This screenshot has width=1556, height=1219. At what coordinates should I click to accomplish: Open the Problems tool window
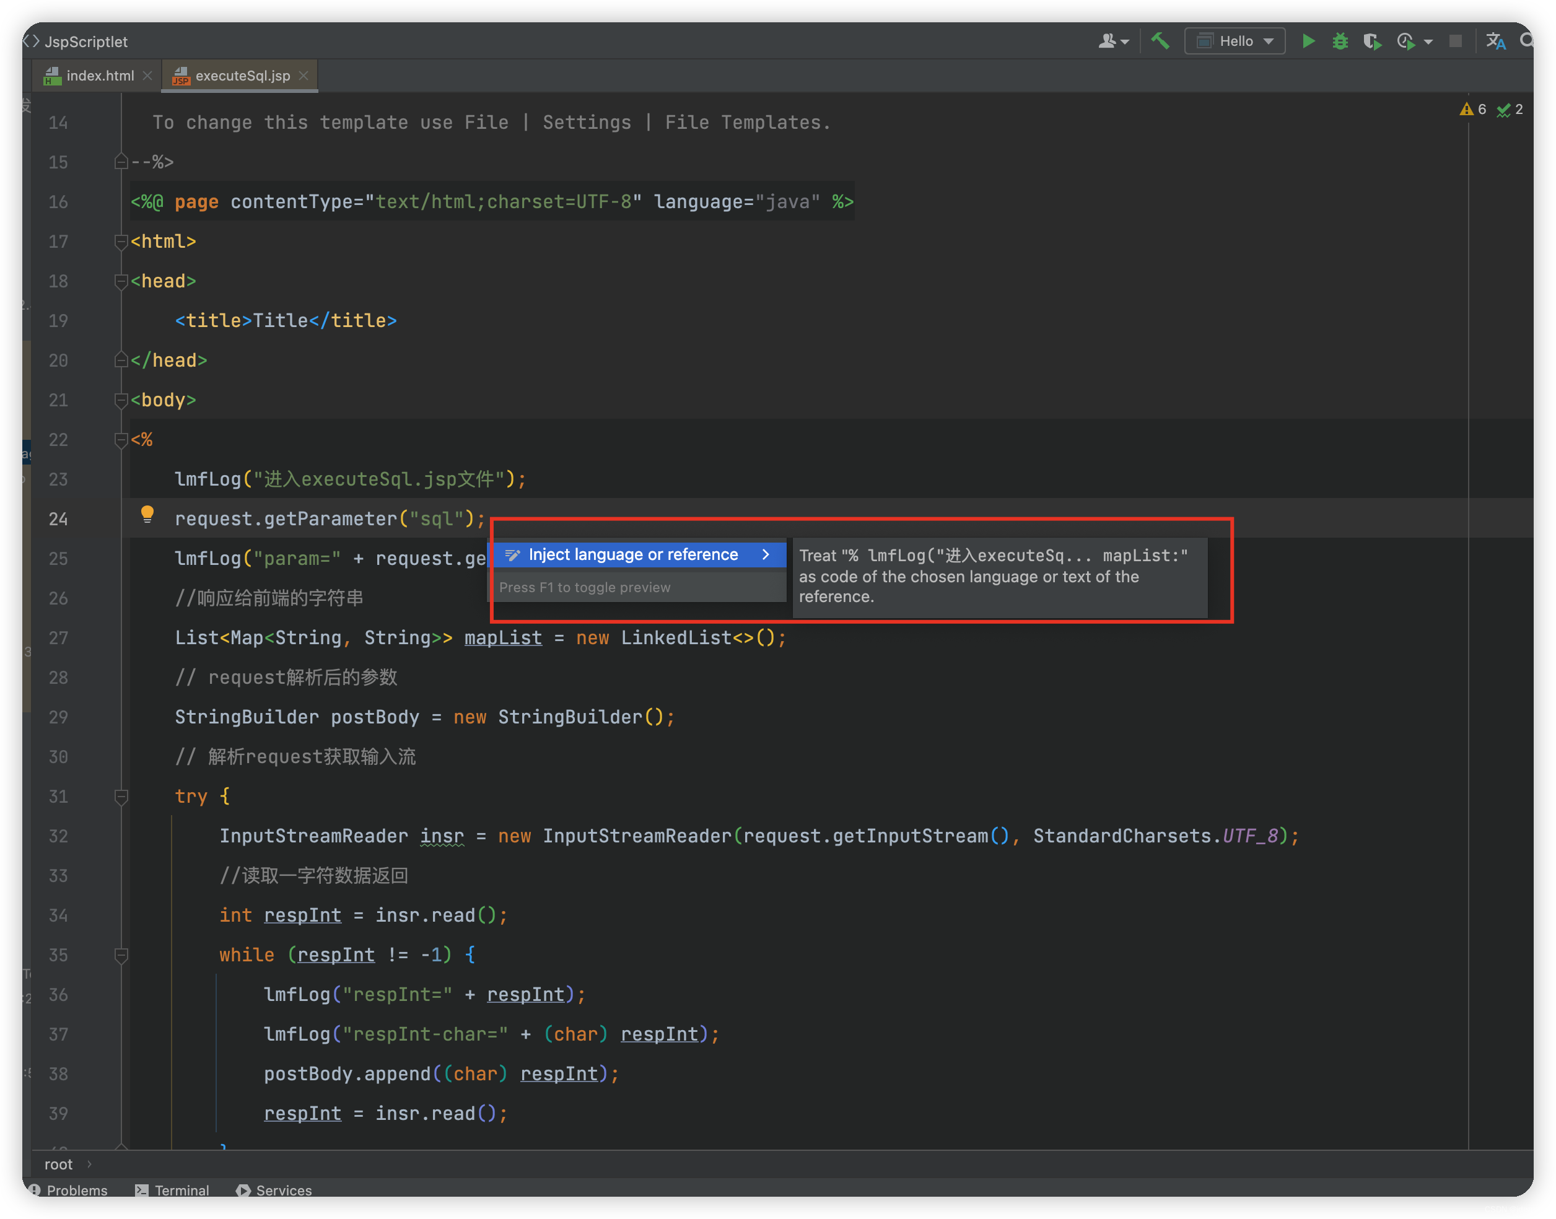(x=69, y=1190)
